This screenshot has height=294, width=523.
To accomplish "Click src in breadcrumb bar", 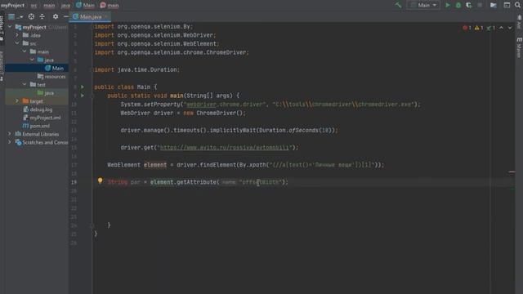I will (34, 6).
